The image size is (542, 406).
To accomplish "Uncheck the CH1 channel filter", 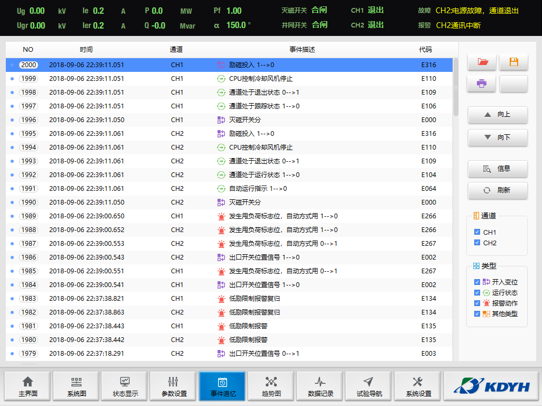I will point(477,232).
